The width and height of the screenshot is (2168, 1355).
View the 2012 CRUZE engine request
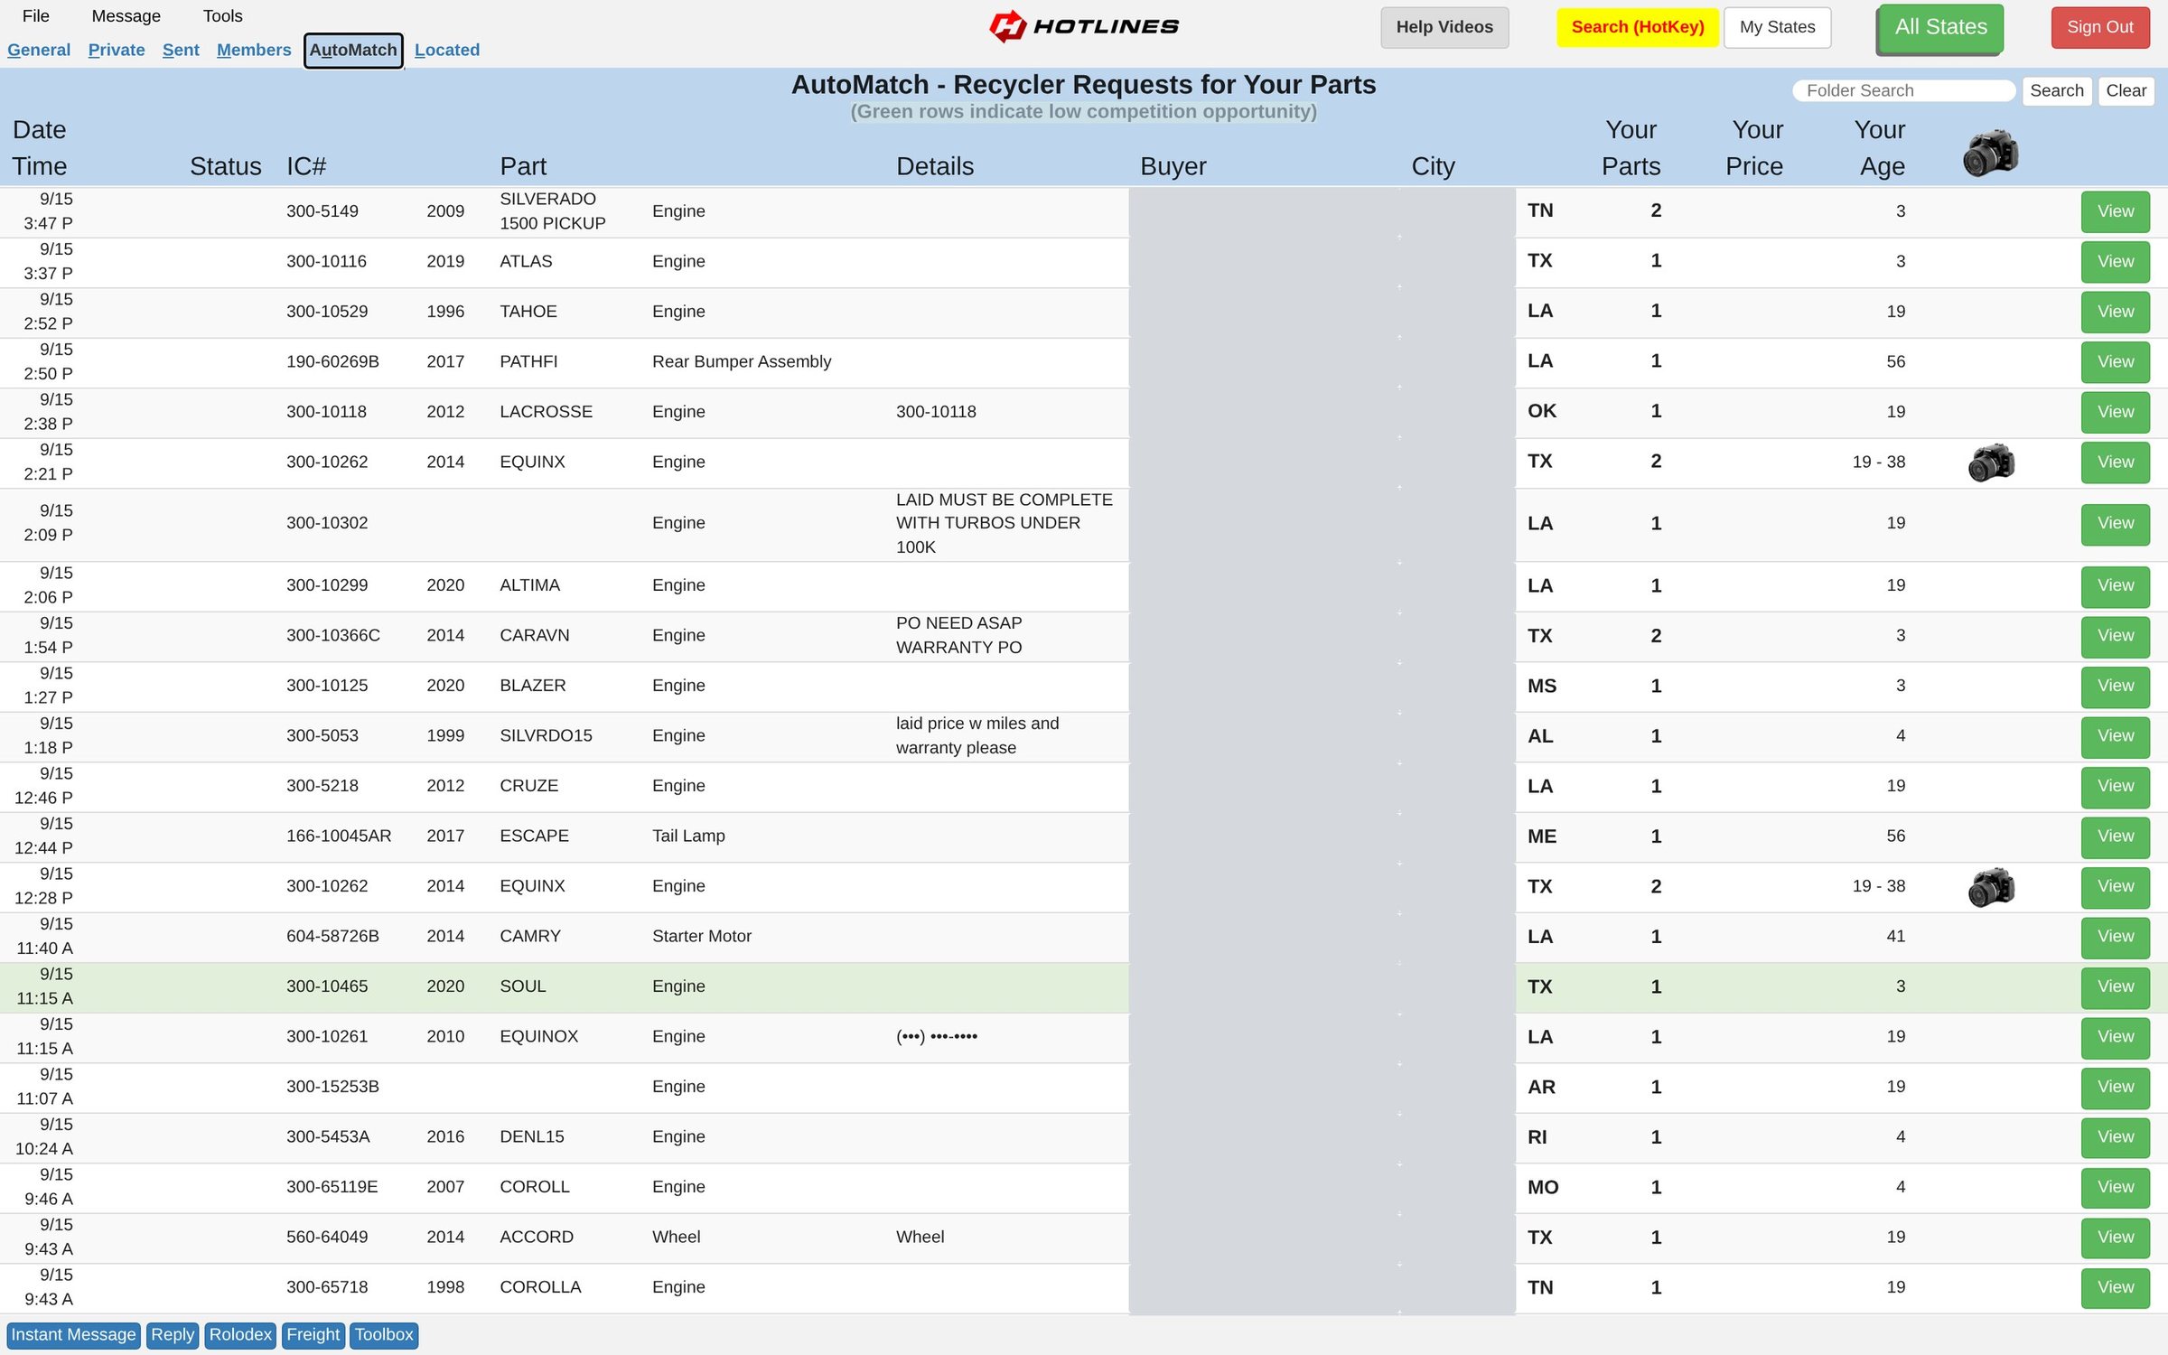(2116, 787)
